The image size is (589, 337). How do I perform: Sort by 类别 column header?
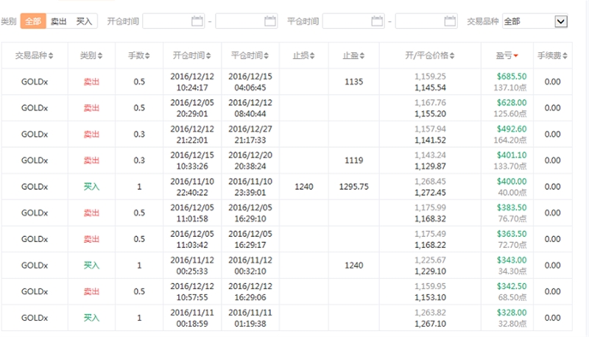click(91, 55)
